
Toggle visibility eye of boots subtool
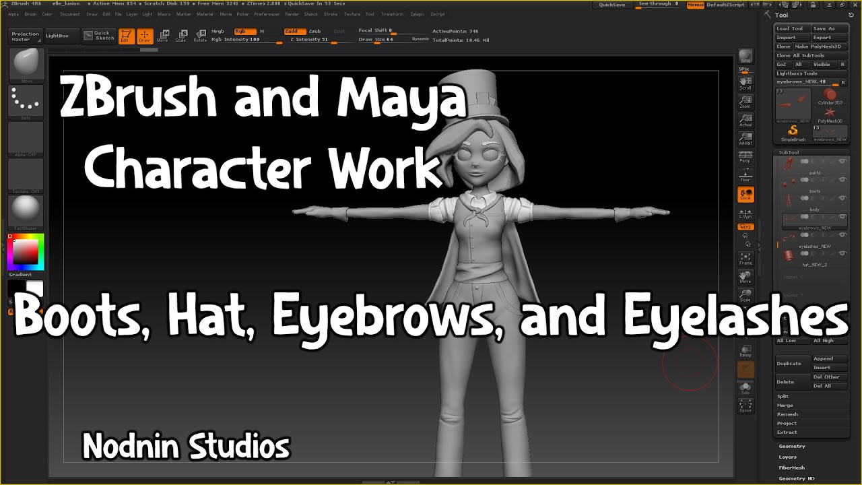pos(842,180)
